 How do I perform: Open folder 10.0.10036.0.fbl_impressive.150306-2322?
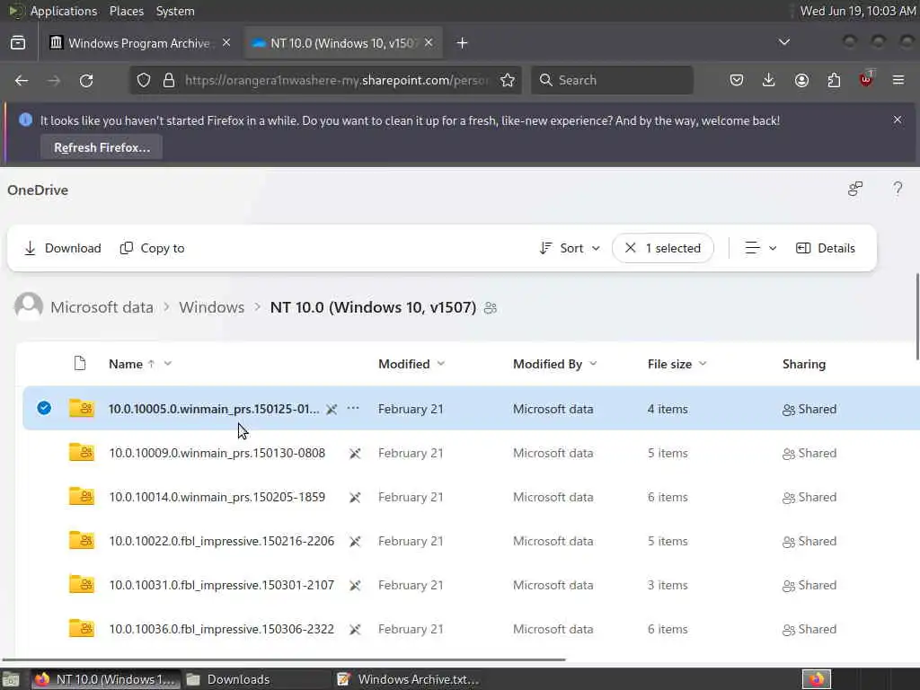coord(222,629)
